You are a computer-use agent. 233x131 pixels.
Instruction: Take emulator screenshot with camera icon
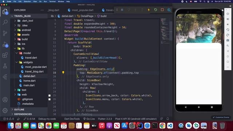228,40
